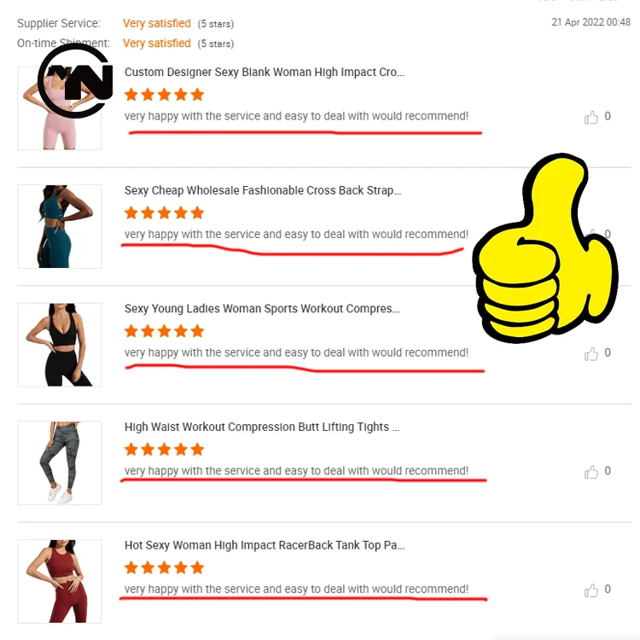Like the Hot Sexy Woman RacerBack review thumbs-up
Screen dimensions: 640x640
coord(591,591)
